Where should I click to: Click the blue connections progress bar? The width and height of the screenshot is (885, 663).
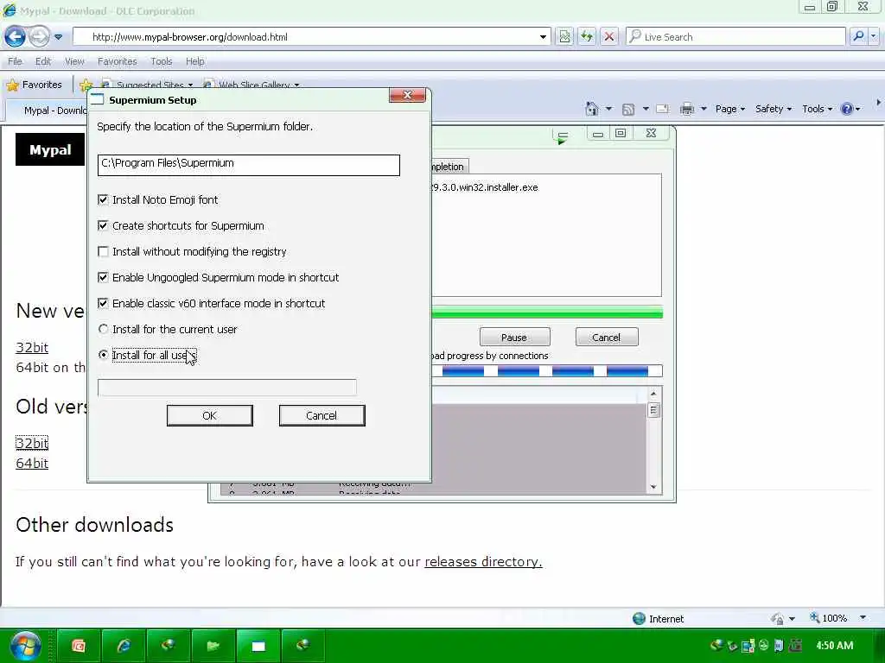coord(546,371)
